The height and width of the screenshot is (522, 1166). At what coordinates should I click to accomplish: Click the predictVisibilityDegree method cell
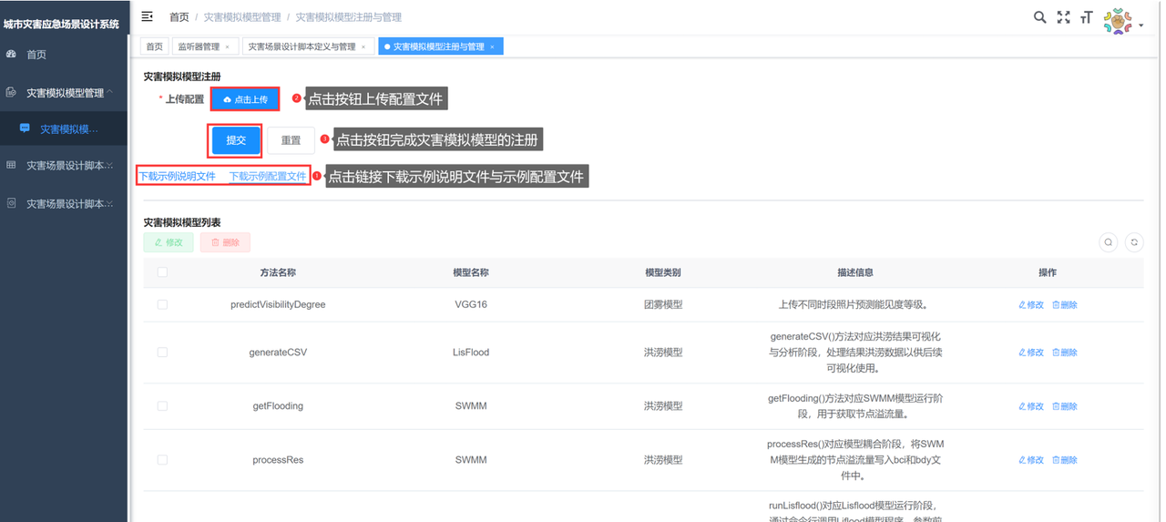(278, 304)
